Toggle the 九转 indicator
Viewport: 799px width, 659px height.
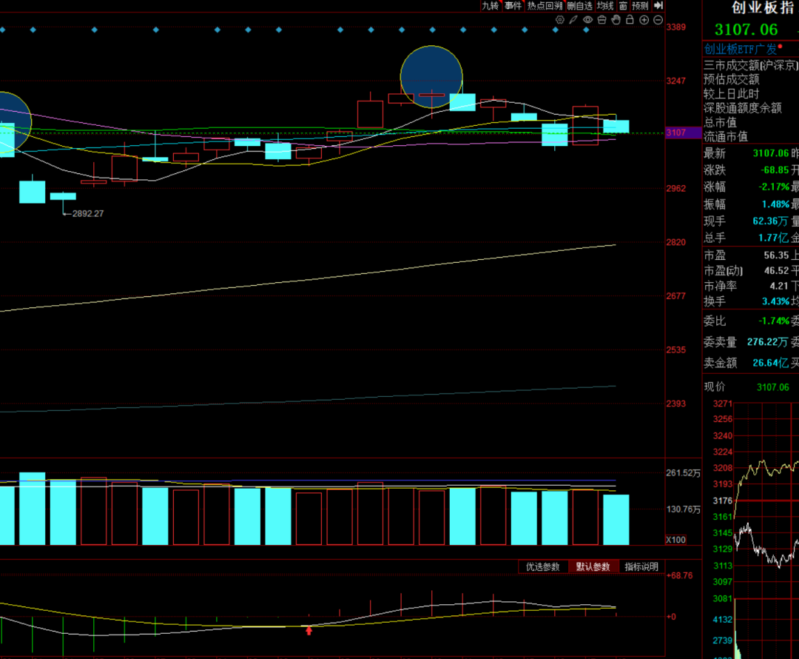pyautogui.click(x=490, y=5)
